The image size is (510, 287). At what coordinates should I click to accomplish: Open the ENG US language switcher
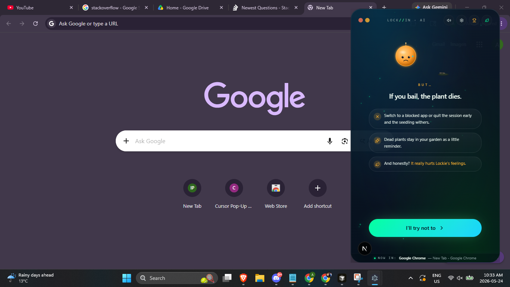[x=436, y=278]
